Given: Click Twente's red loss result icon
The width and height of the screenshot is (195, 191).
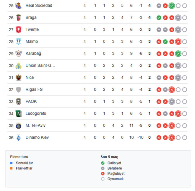Looking at the screenshot, I should click(x=172, y=30).
